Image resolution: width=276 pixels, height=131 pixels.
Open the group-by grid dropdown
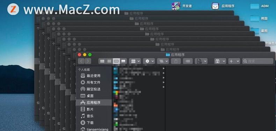click(x=135, y=61)
